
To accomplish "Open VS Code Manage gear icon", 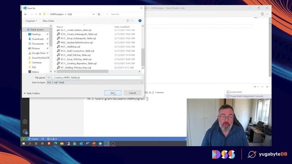I will point(25,132).
